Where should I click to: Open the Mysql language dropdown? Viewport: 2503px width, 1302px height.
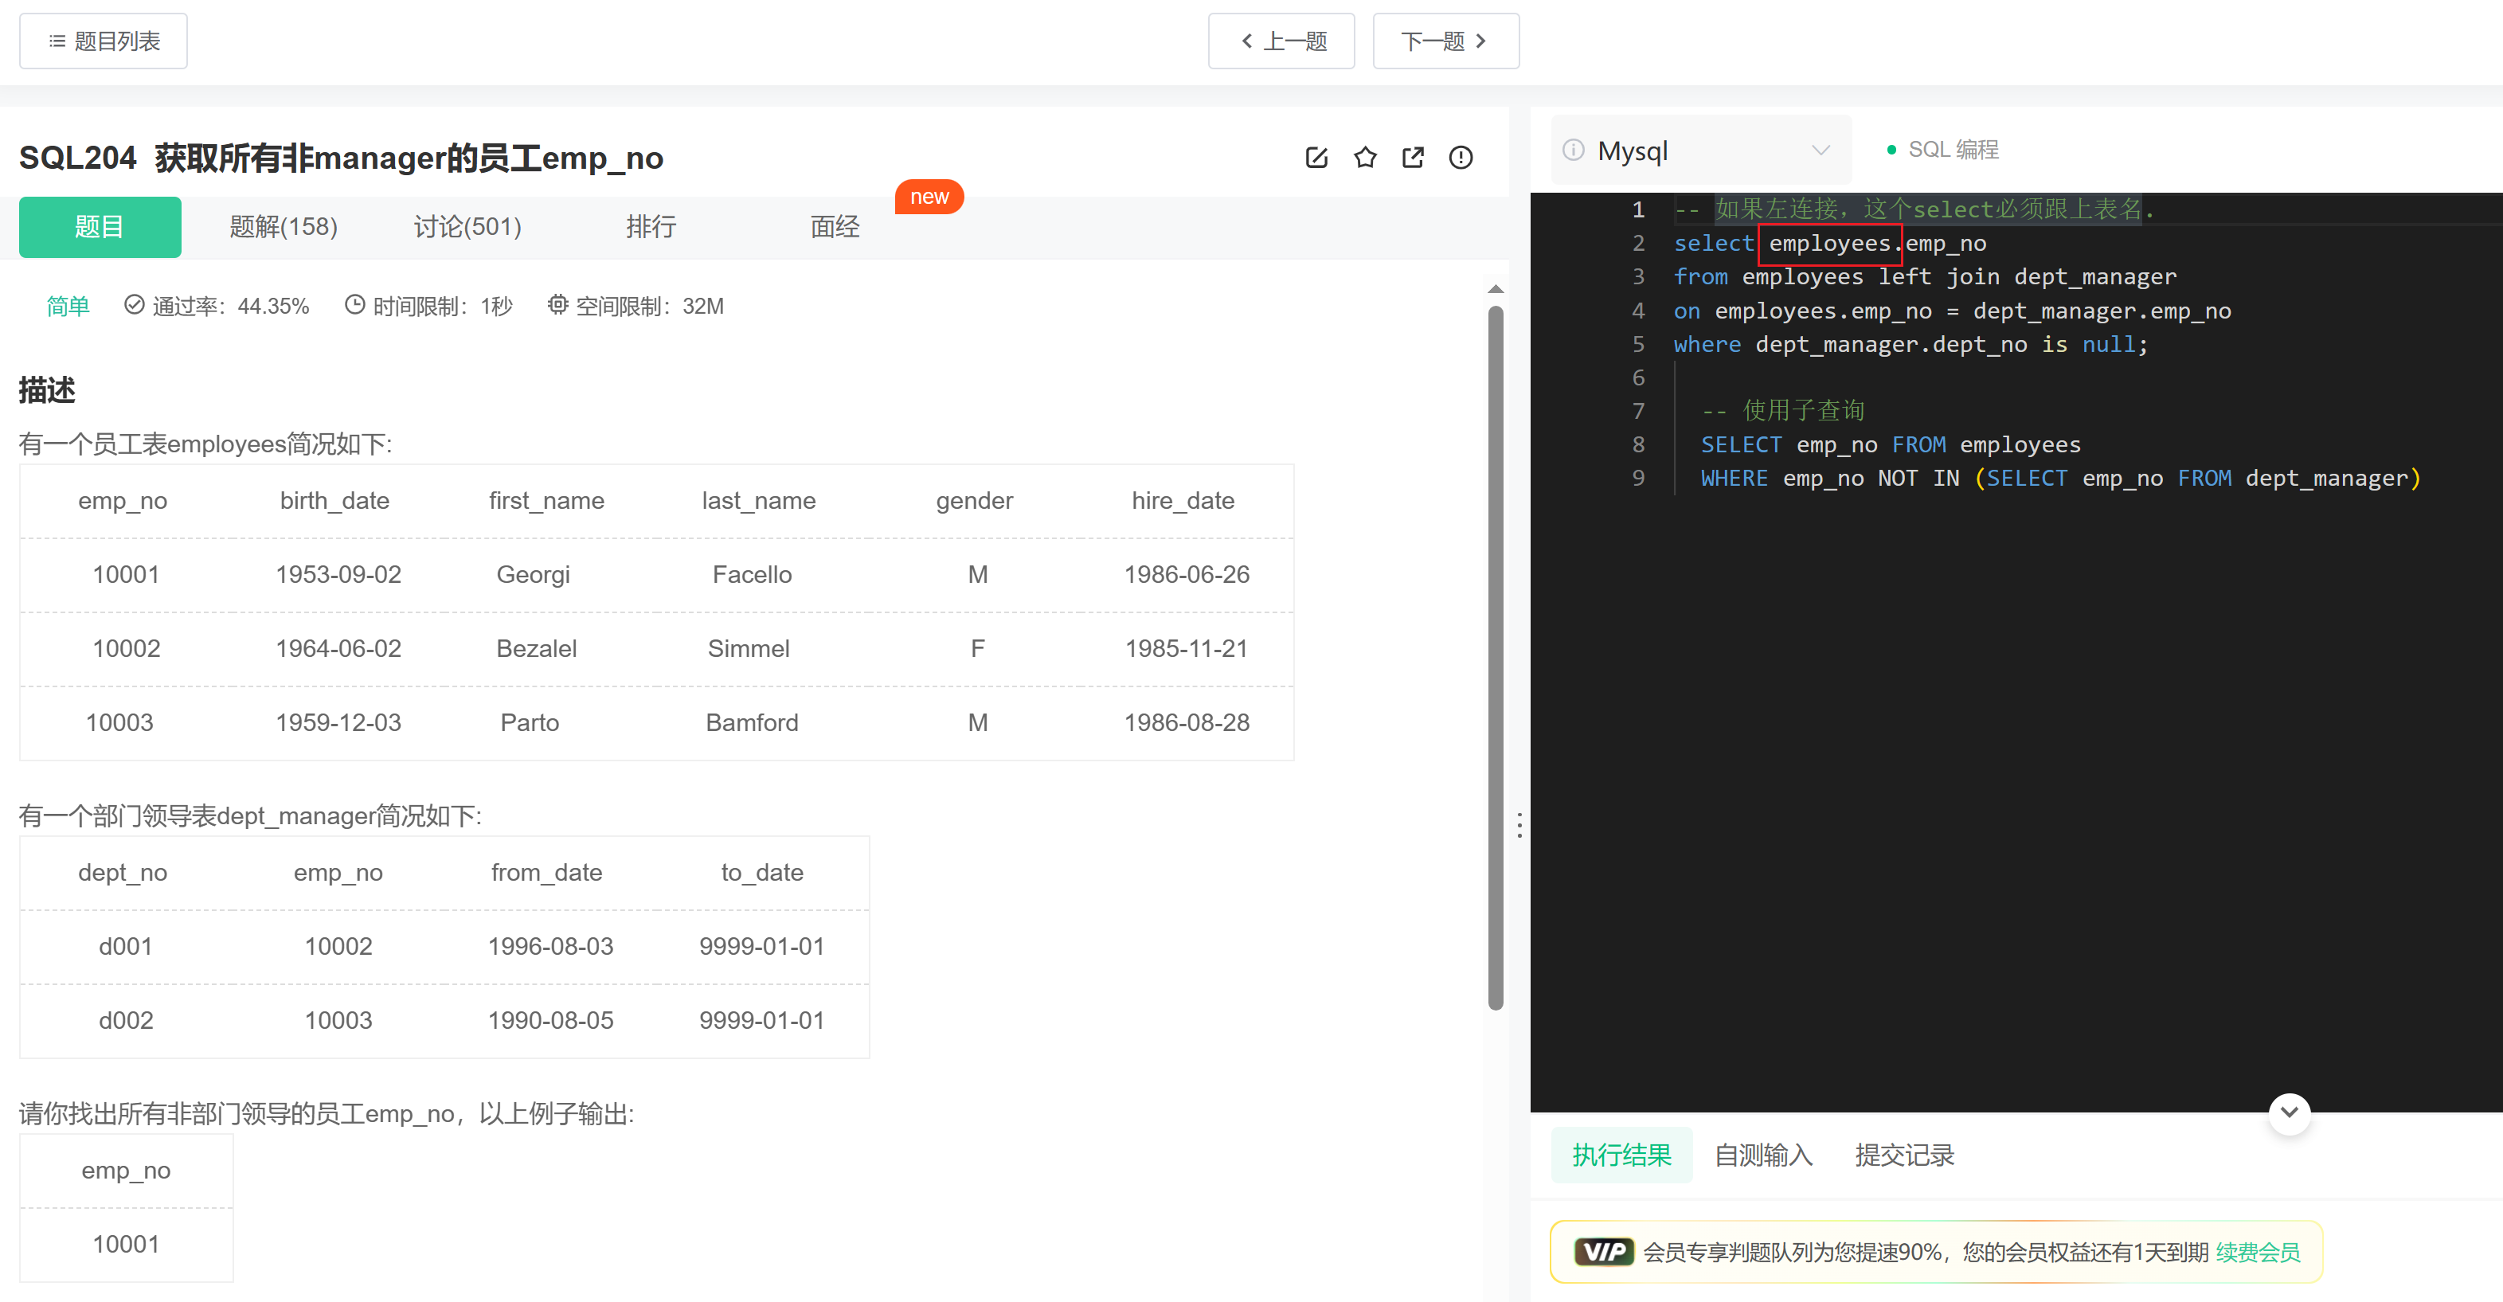1701,151
